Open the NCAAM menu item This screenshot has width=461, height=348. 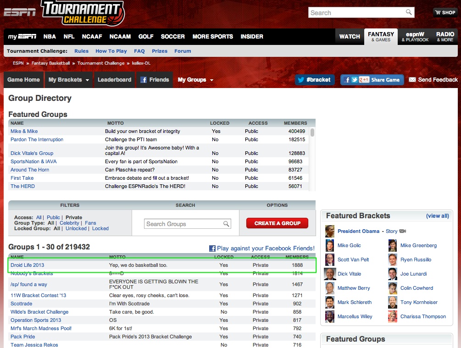120,37
